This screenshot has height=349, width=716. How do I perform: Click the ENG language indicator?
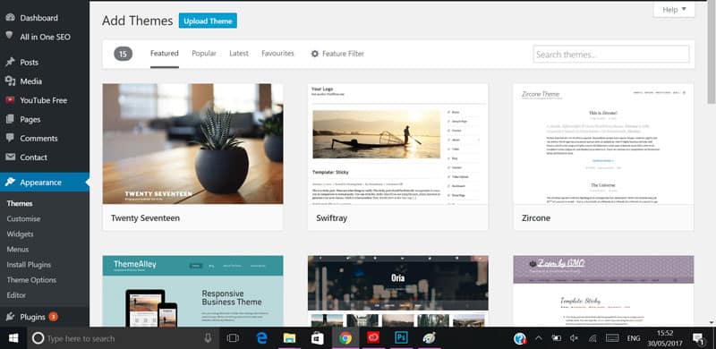(634, 338)
